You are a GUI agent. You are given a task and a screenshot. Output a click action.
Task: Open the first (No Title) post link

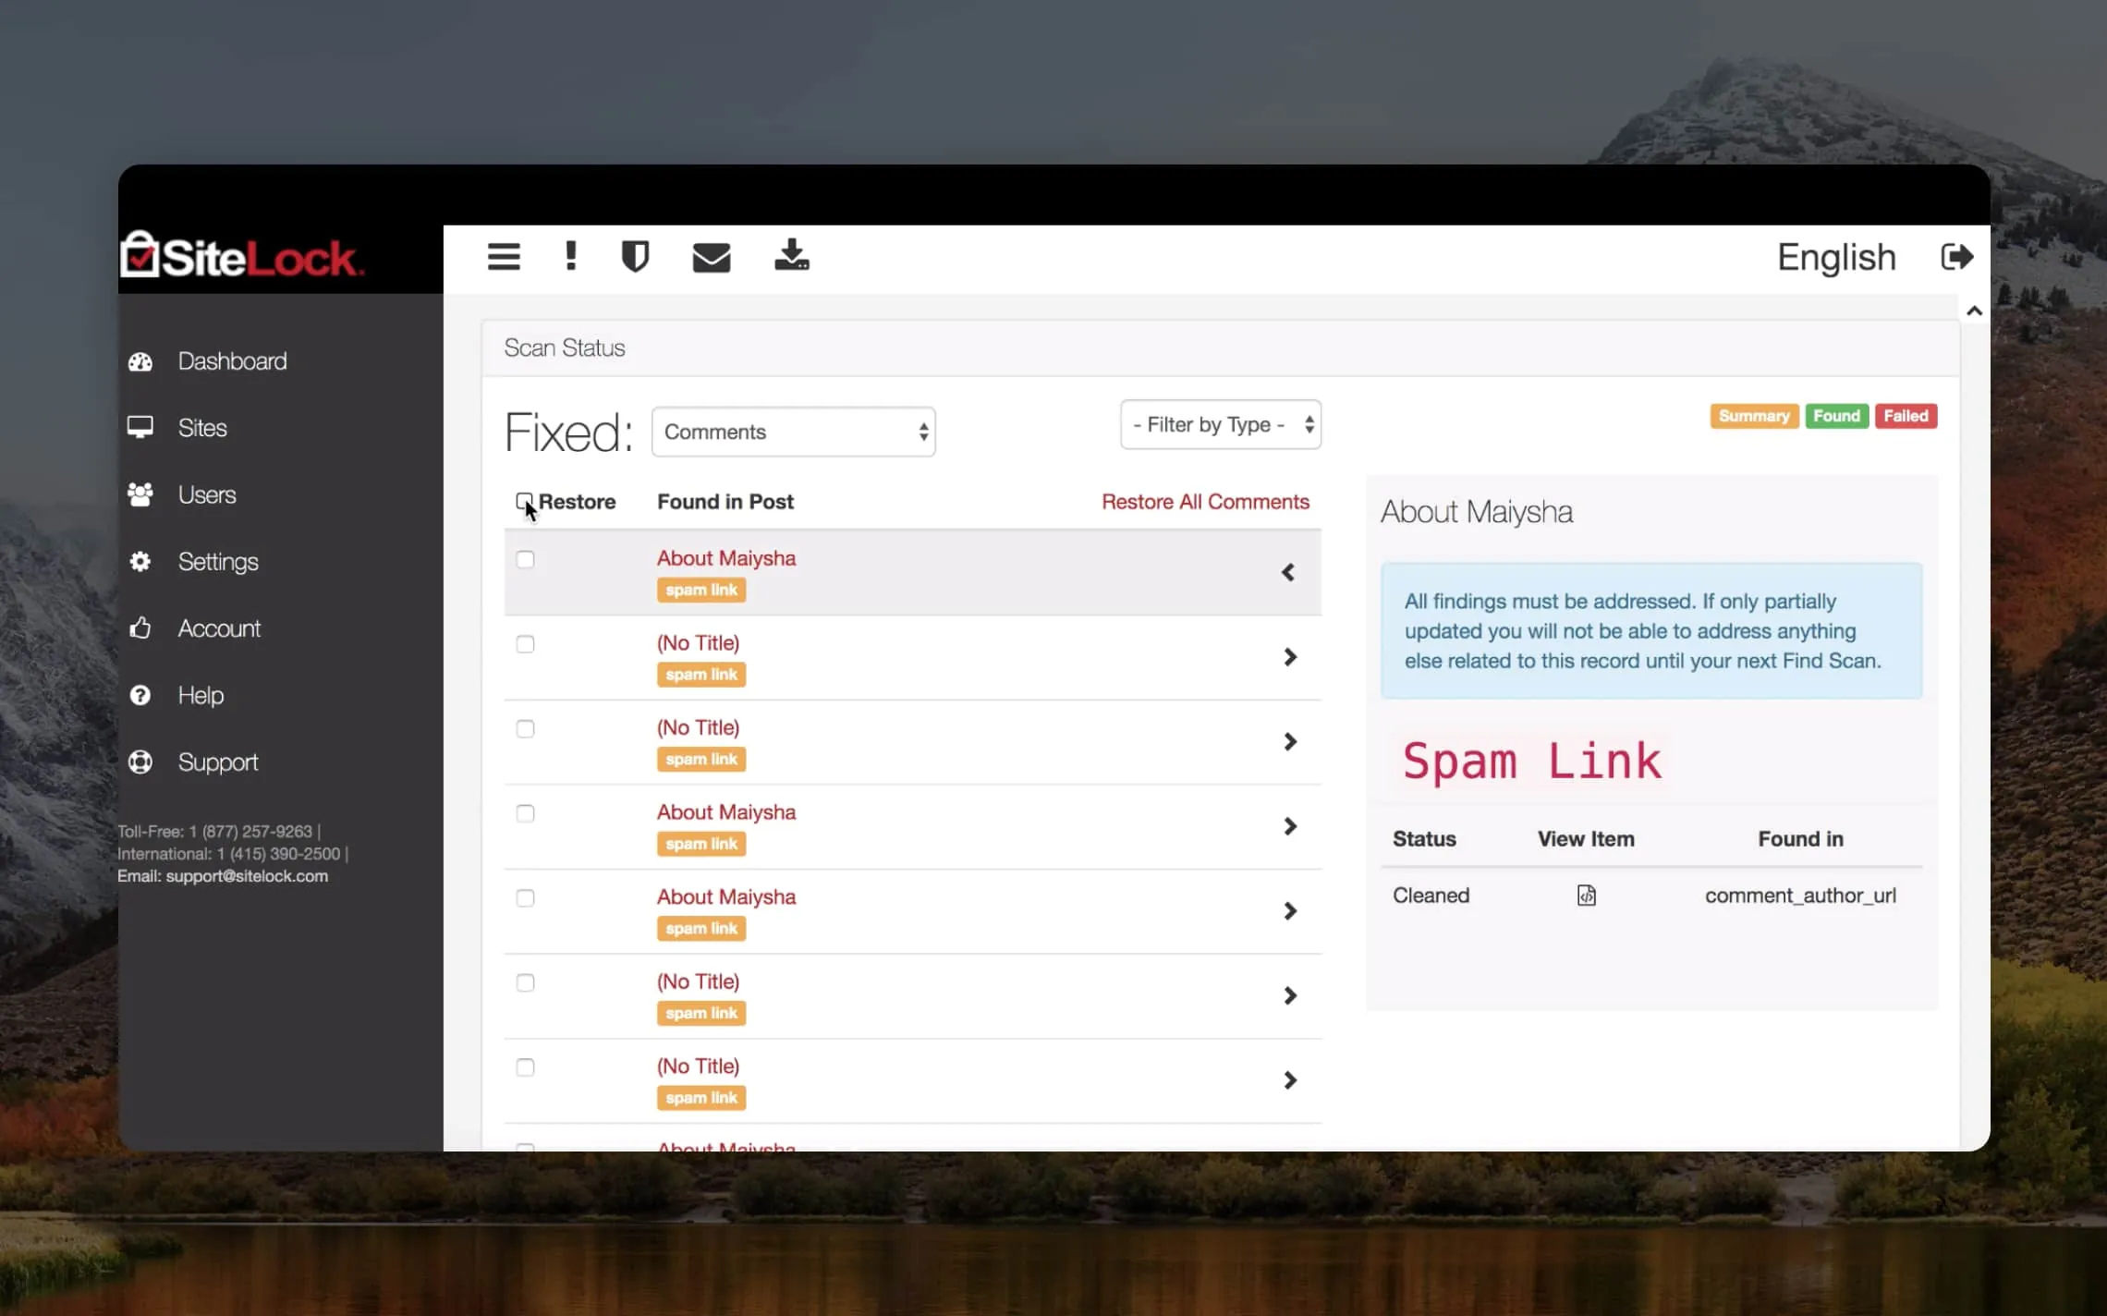pos(698,643)
